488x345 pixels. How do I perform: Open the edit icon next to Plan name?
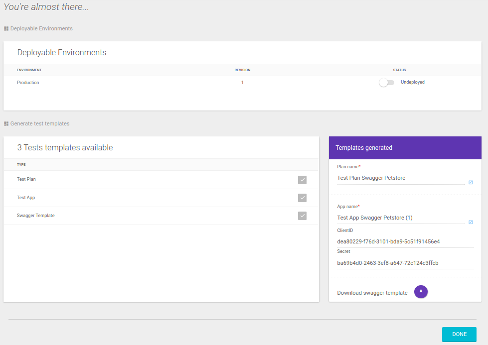pos(471,182)
